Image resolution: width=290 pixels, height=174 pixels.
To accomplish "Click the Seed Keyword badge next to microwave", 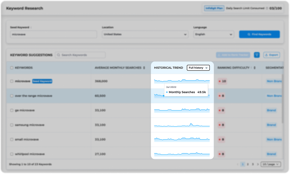I will pos(42,81).
